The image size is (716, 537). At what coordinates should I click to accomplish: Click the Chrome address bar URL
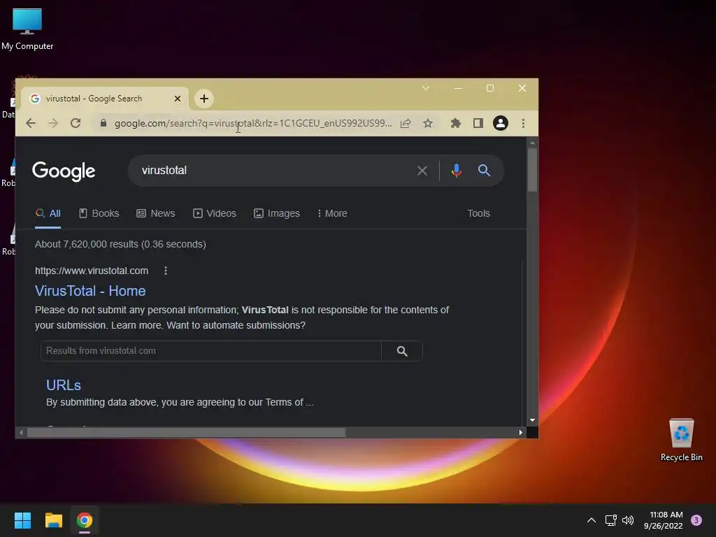tap(253, 123)
